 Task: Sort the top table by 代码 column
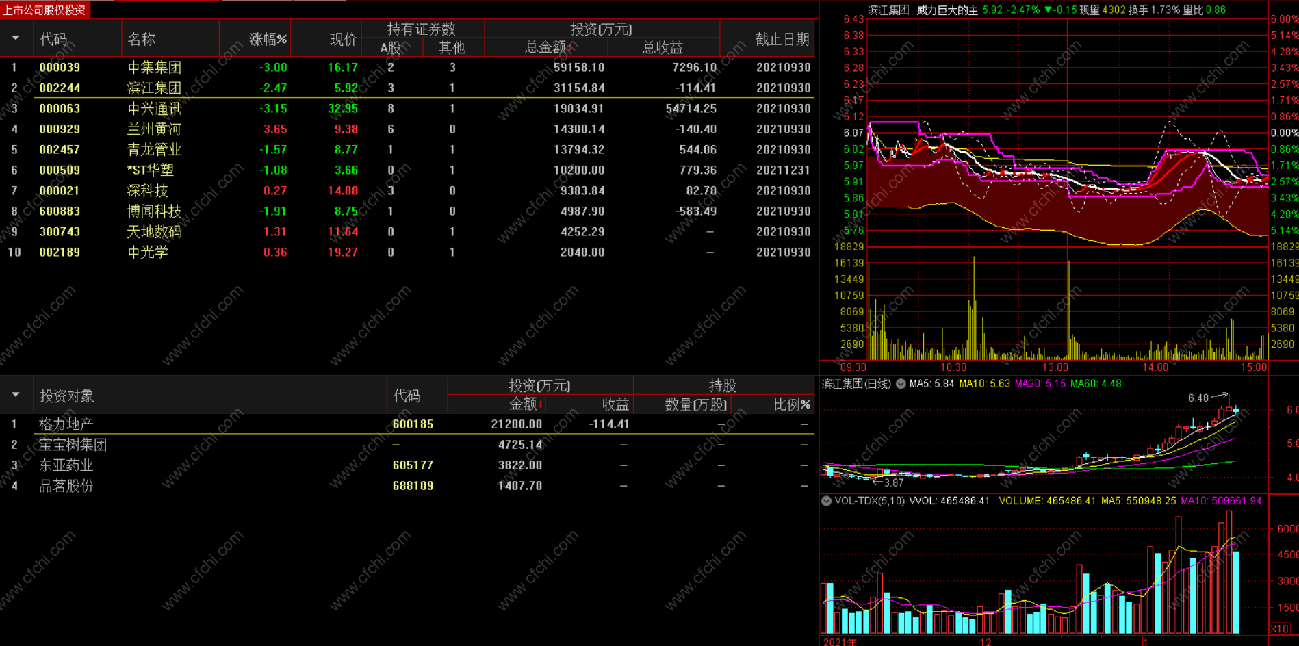click(53, 39)
